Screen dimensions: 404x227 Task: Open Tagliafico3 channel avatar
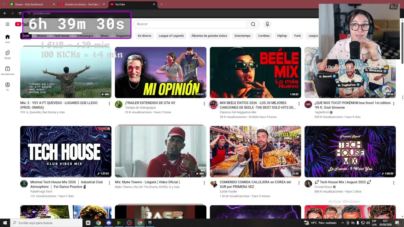[308, 104]
